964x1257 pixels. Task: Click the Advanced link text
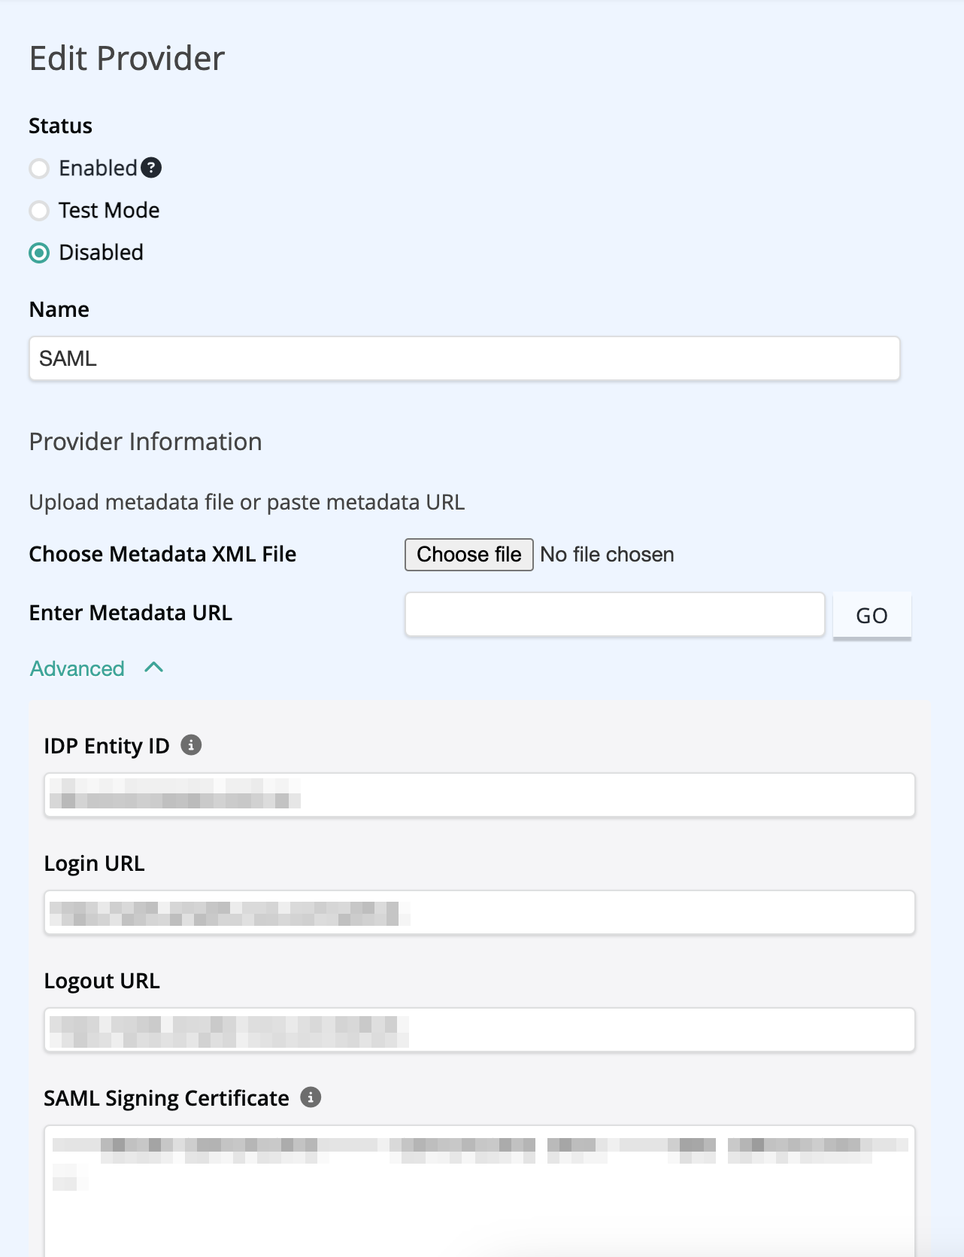pyautogui.click(x=77, y=668)
